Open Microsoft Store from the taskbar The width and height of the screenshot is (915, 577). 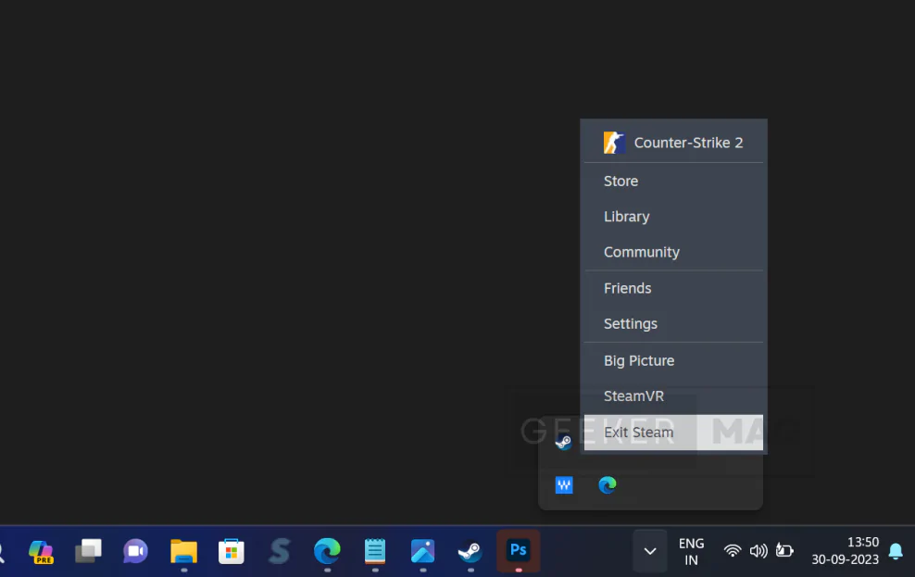(x=232, y=551)
